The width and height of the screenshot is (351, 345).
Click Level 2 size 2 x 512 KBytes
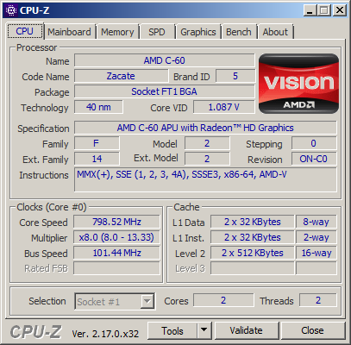pos(253,253)
